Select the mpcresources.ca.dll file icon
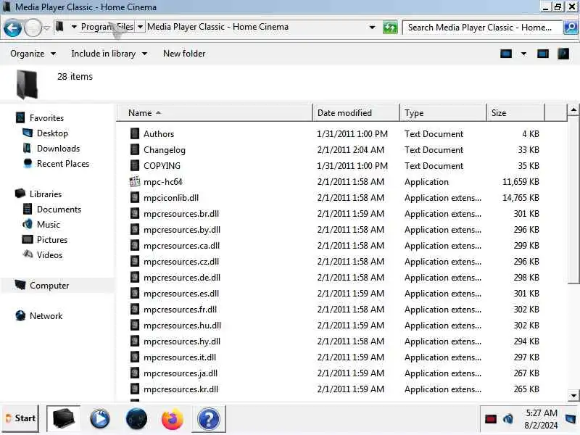 tap(135, 245)
